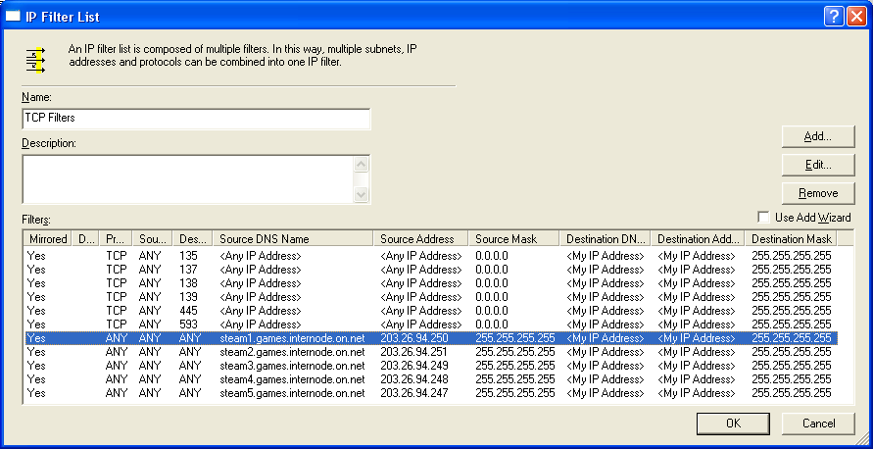Select the steam1.games.internode.on.net row

(x=430, y=338)
